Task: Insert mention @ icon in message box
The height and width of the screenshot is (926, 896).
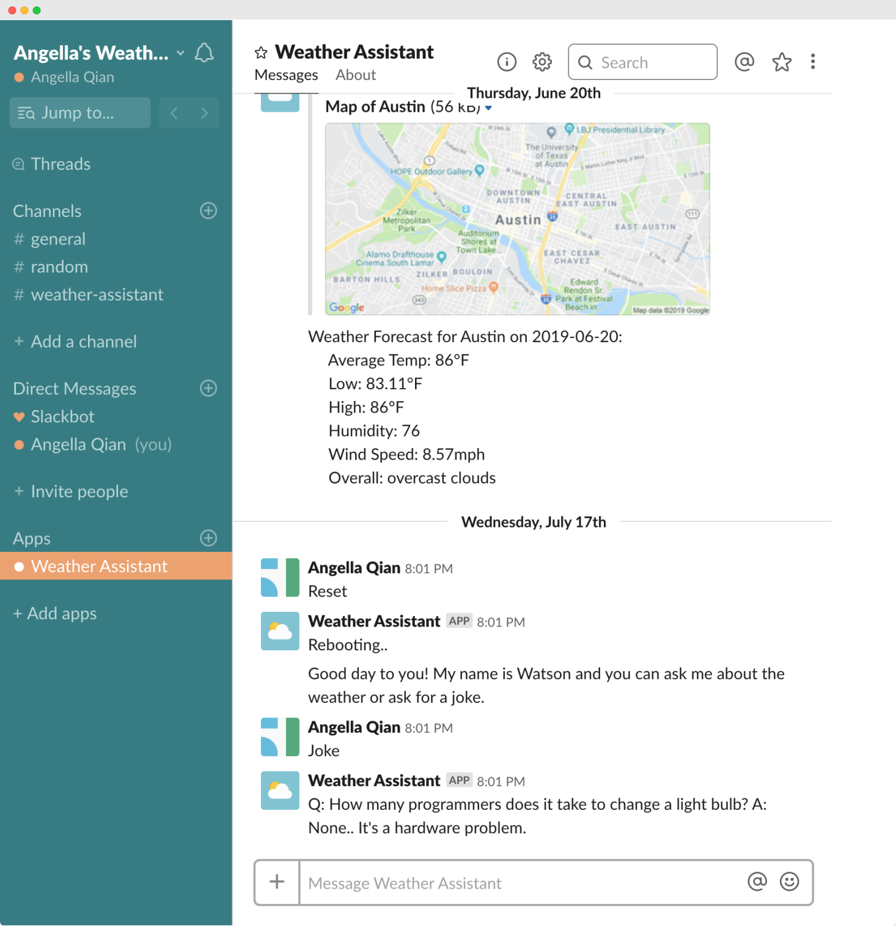Action: (x=757, y=881)
